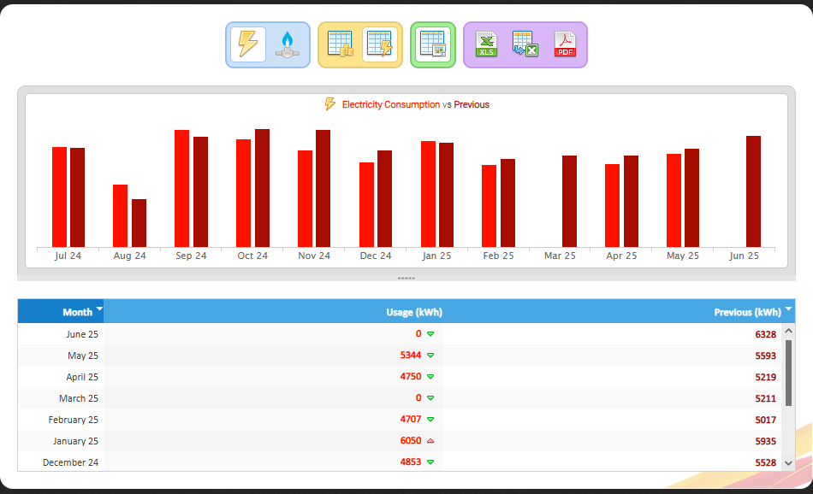Image resolution: width=813 pixels, height=494 pixels.
Task: Click the January 25 usage value 6050
Action: pos(410,441)
